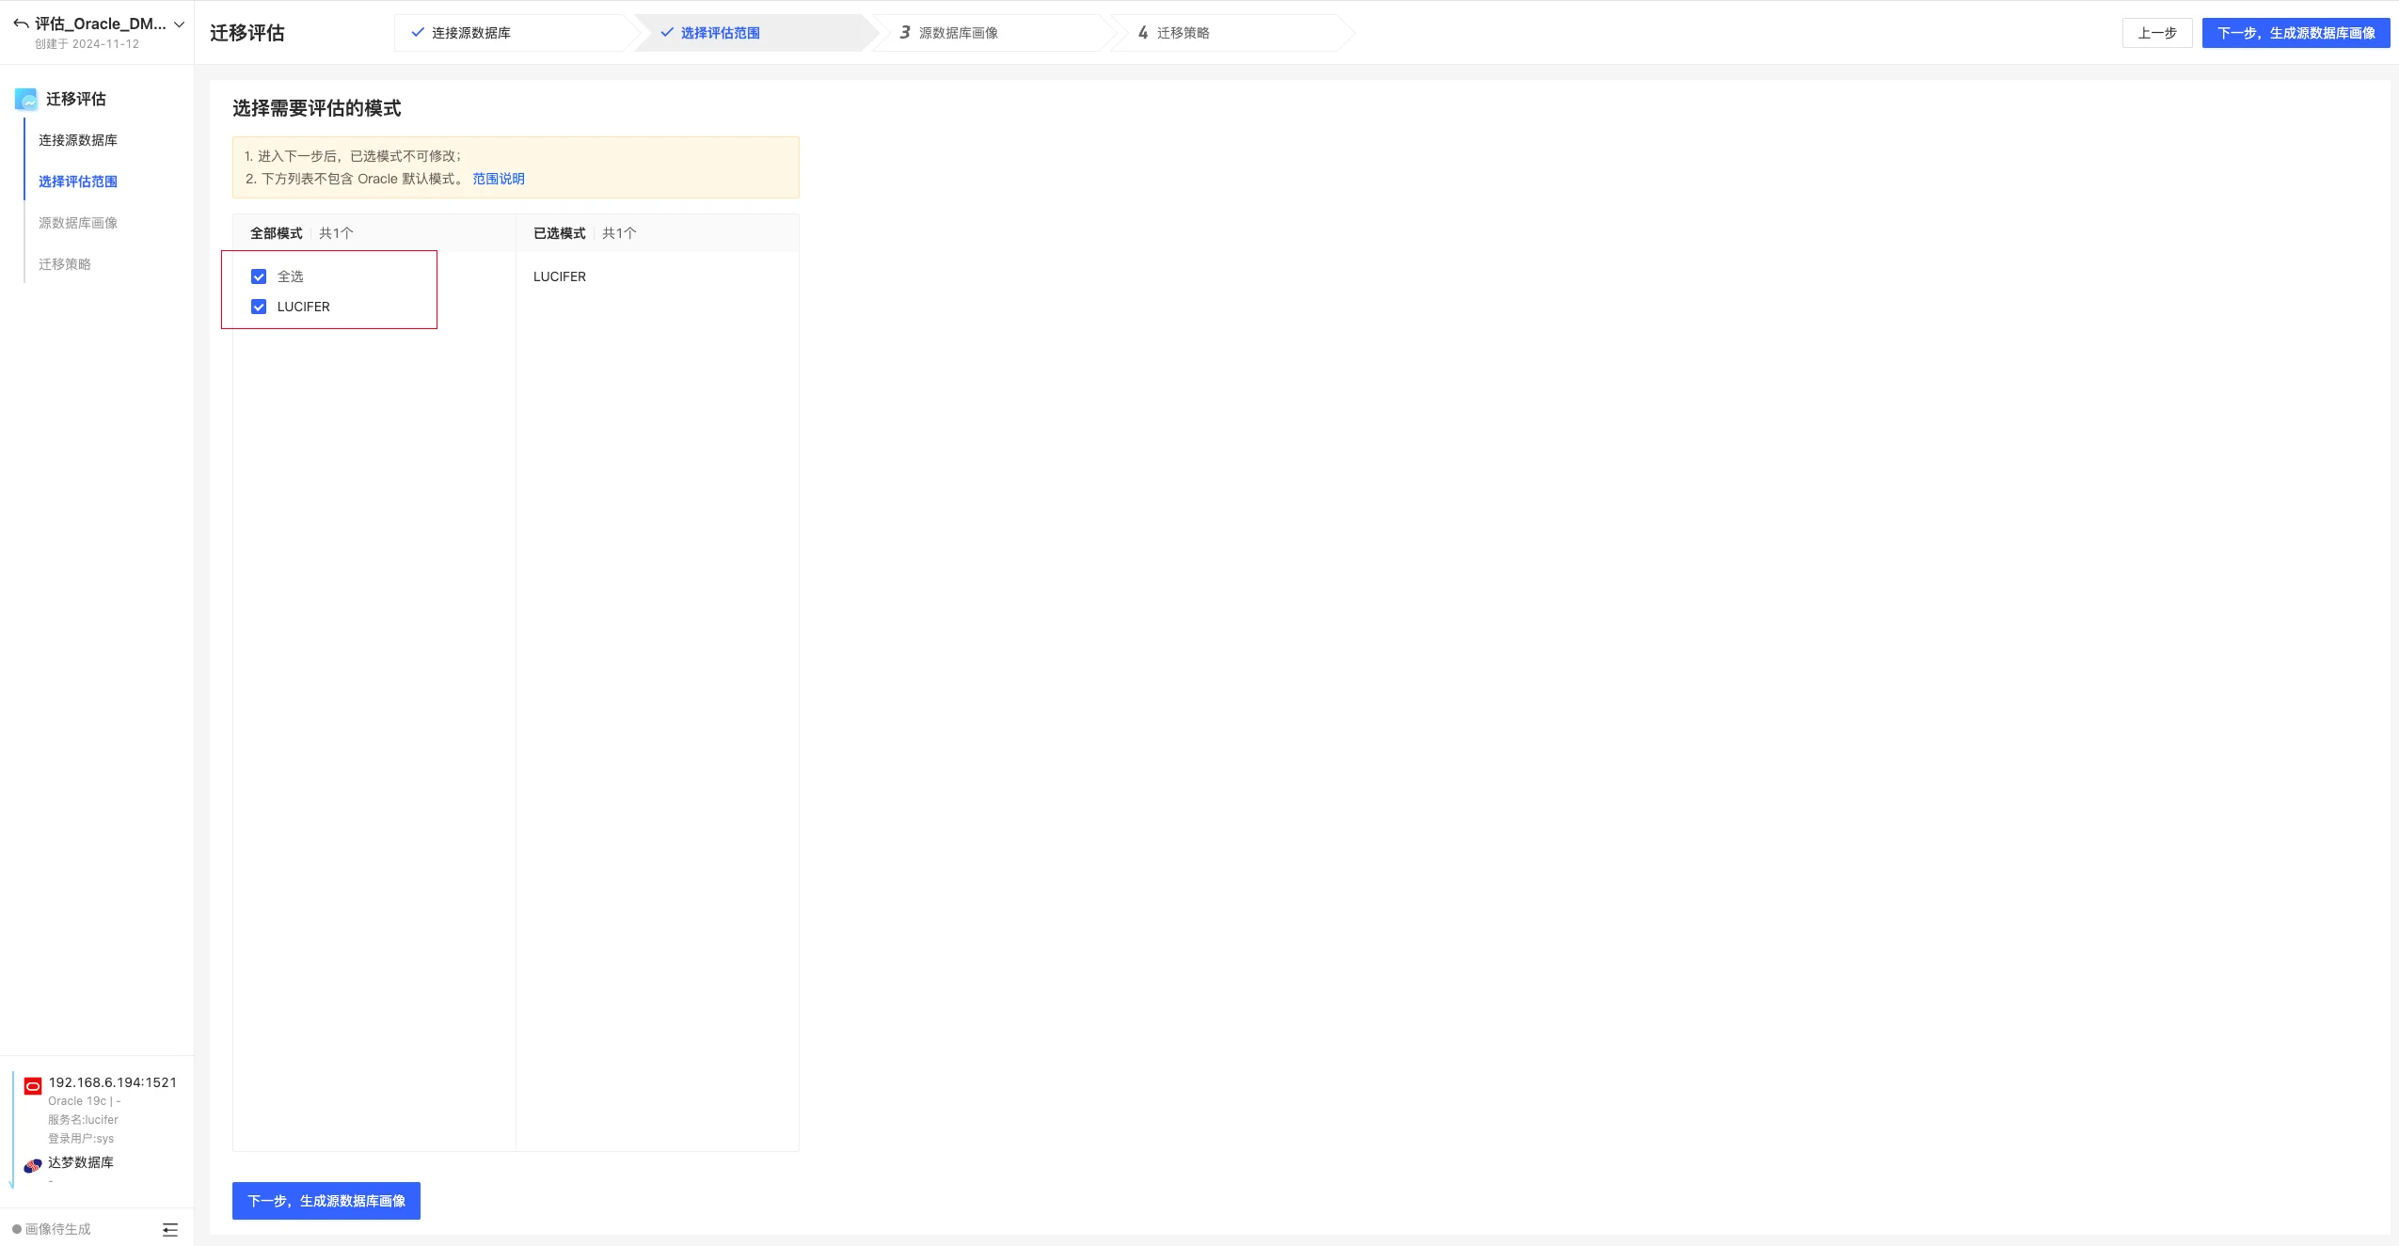Expand the 评估_Oracle_DM project dropdown chevron

(x=179, y=24)
